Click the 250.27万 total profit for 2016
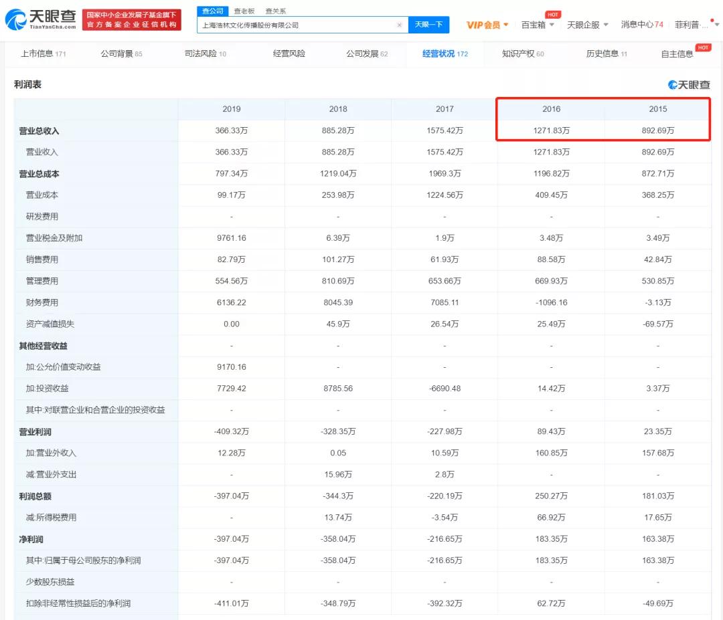The image size is (723, 620). tap(552, 496)
